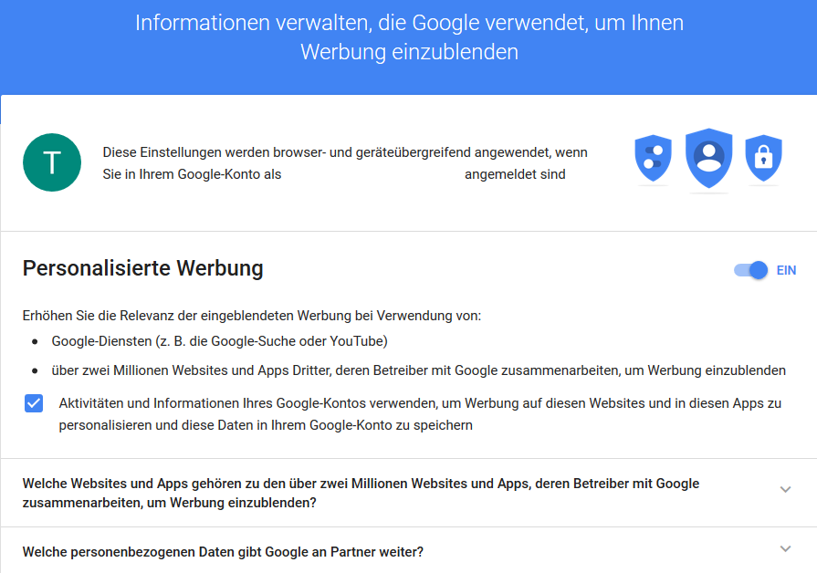Click the über zwei Millionen Websites bullet
Viewport: 817px width, 573px height.
(x=418, y=370)
